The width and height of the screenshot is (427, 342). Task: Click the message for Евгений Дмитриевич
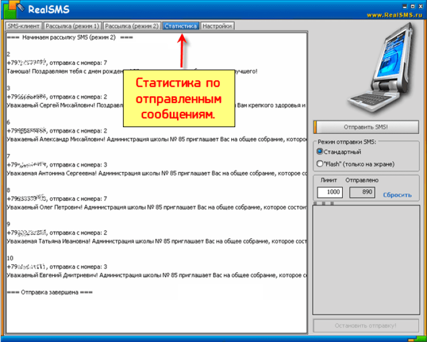tap(157, 275)
